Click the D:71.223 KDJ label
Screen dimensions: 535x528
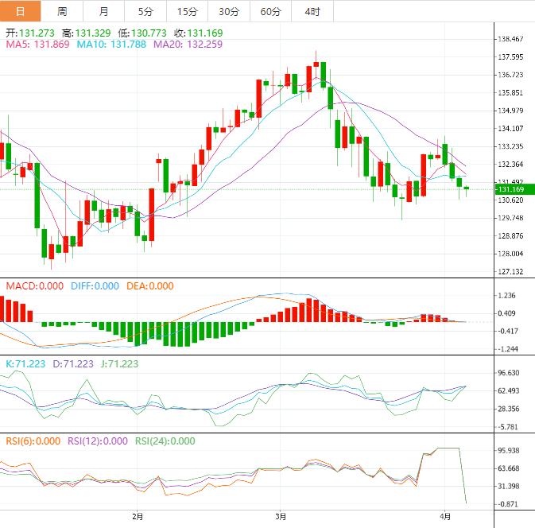click(x=73, y=364)
